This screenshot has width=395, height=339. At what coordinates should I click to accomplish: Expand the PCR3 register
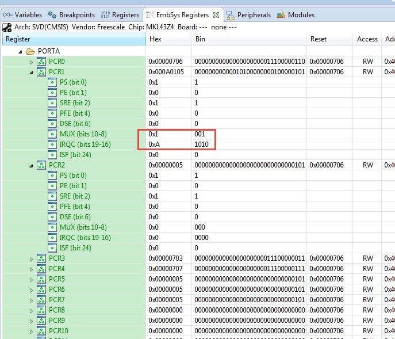[31, 259]
